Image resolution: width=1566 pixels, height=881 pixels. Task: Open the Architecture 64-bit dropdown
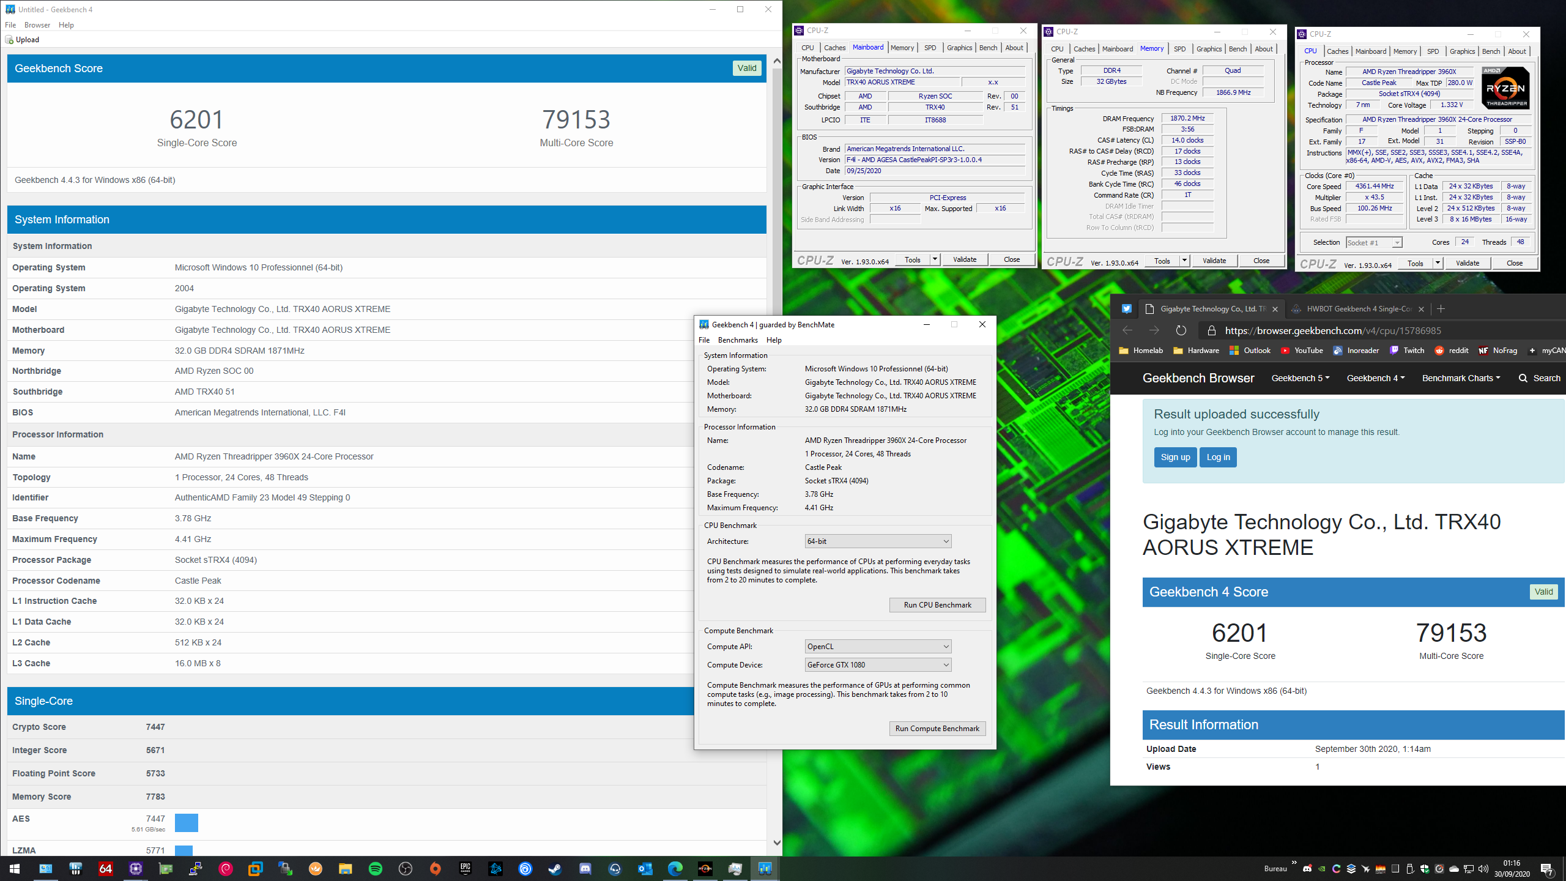click(878, 541)
